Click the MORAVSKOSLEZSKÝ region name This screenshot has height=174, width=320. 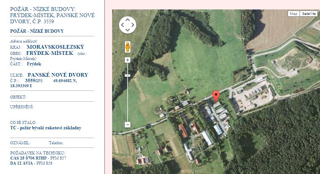coord(55,47)
